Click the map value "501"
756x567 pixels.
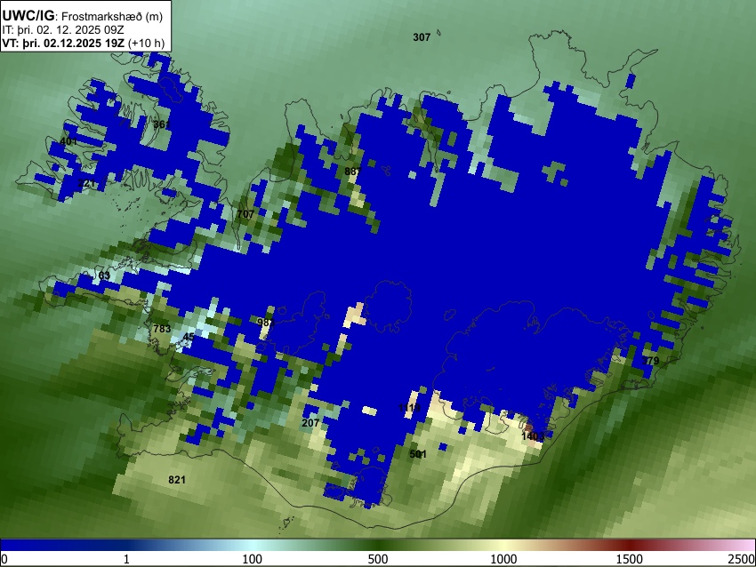(418, 454)
